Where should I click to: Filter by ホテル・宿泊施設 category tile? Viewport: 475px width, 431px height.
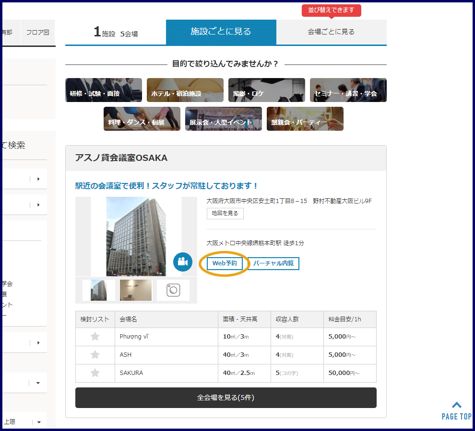tap(185, 90)
